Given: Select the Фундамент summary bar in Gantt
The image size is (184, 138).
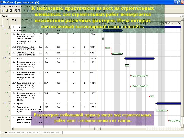Looking at the screenshot, I should [x=113, y=31].
